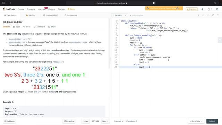Enter fullscreen editor mode
Viewport: 222px width, 125px height.
point(218,15)
